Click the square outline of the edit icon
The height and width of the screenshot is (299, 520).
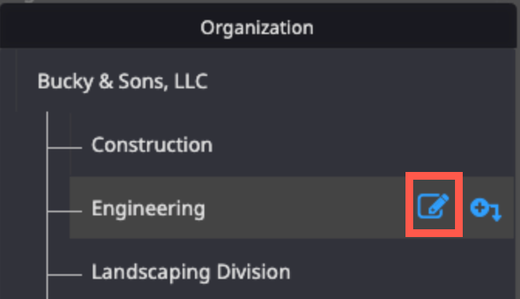429,208
